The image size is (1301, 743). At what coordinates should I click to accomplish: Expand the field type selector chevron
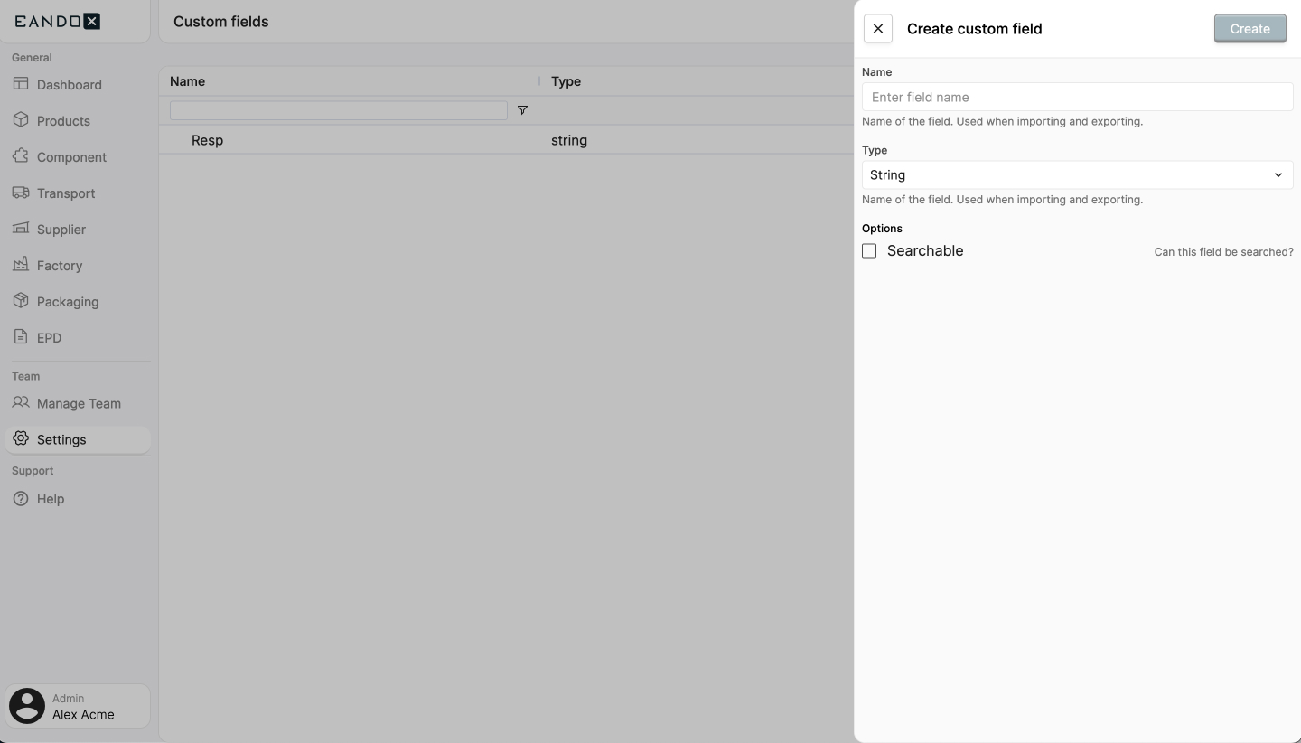1278,174
